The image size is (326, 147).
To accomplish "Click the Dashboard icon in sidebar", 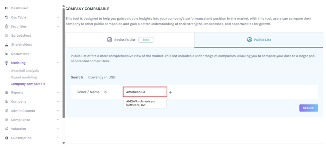I will (x=7, y=8).
